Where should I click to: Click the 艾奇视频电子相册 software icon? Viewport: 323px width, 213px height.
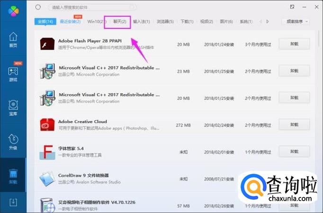coord(47,205)
